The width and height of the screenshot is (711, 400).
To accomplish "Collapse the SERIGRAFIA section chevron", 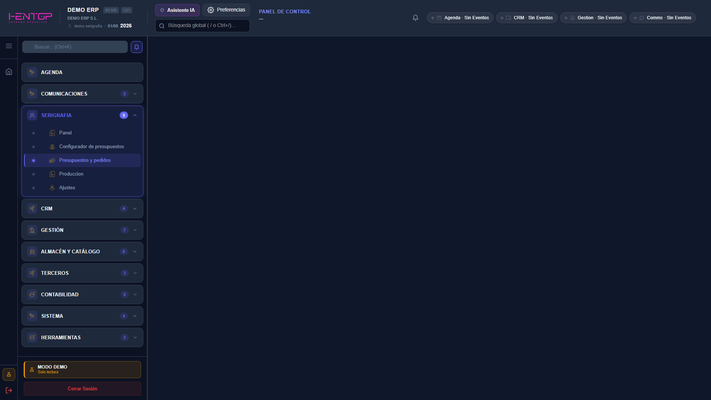I will pos(135,115).
